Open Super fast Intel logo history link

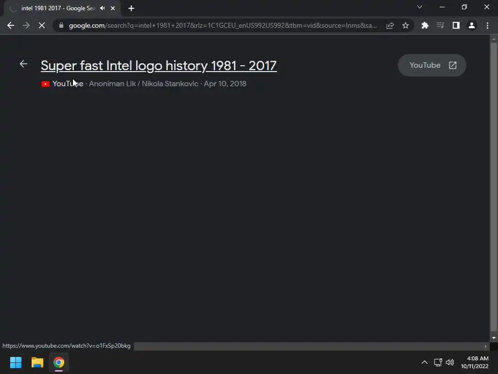click(x=159, y=66)
